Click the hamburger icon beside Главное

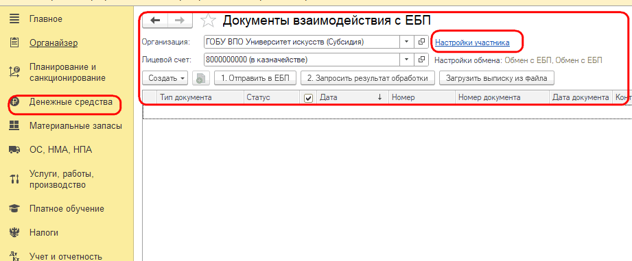point(14,19)
